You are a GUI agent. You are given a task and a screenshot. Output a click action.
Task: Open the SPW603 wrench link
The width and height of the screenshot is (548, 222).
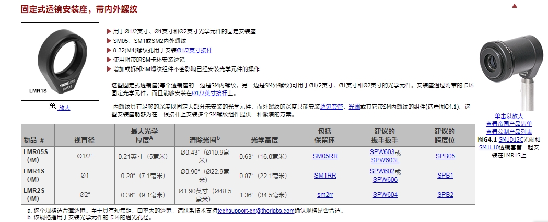(x=382, y=152)
